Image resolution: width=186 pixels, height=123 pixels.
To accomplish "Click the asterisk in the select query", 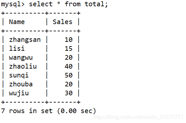I will (x=59, y=3).
